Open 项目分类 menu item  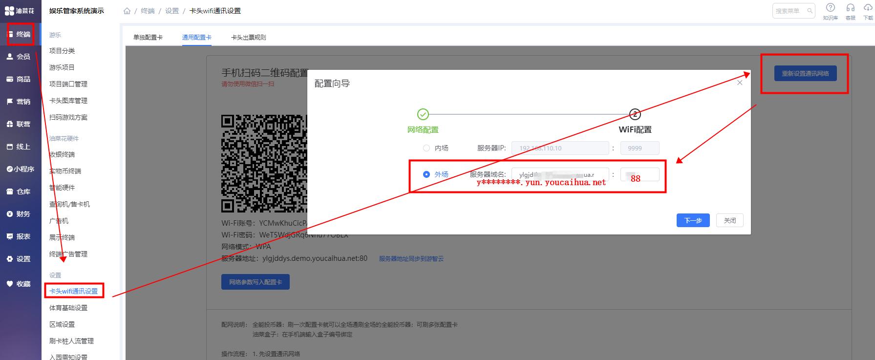(62, 51)
